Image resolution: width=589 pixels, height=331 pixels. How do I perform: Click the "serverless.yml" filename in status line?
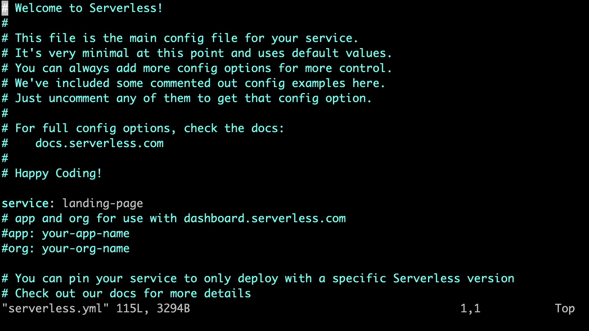click(56, 308)
